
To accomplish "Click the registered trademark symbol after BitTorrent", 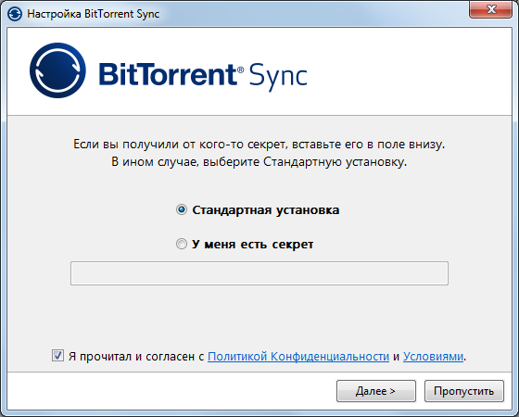I will point(241,69).
